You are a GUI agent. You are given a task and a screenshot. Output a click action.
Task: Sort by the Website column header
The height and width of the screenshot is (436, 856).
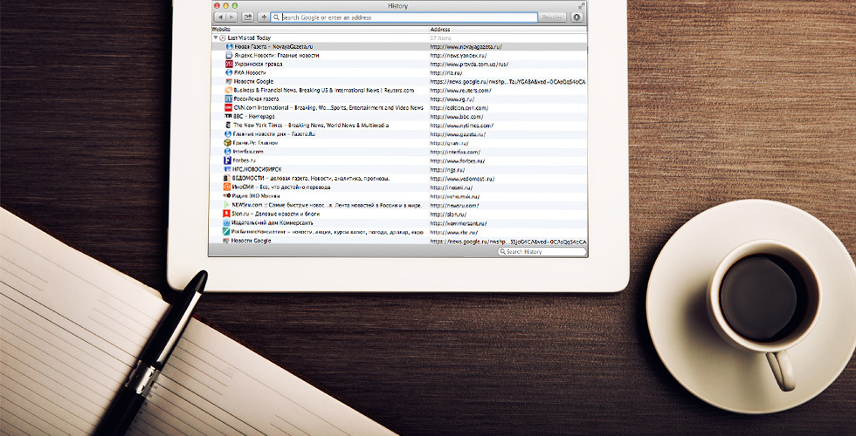(223, 30)
